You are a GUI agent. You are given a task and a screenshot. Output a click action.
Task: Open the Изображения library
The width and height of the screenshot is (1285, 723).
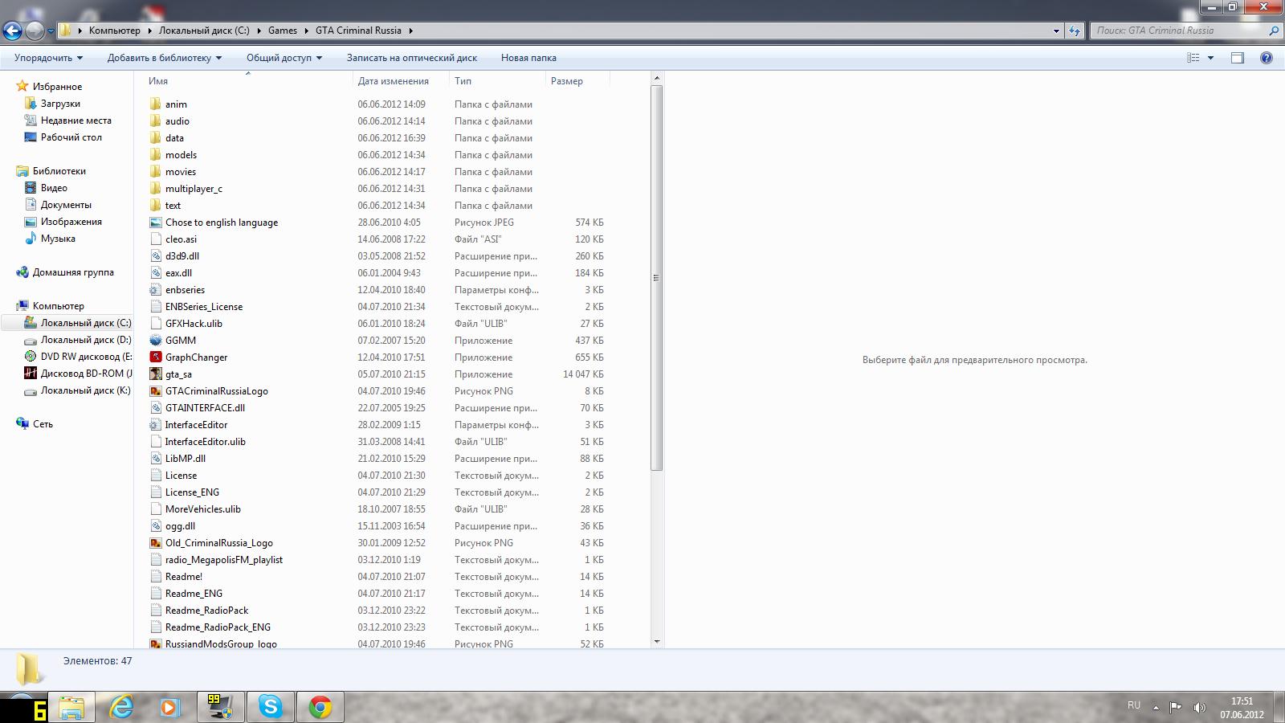[71, 222]
